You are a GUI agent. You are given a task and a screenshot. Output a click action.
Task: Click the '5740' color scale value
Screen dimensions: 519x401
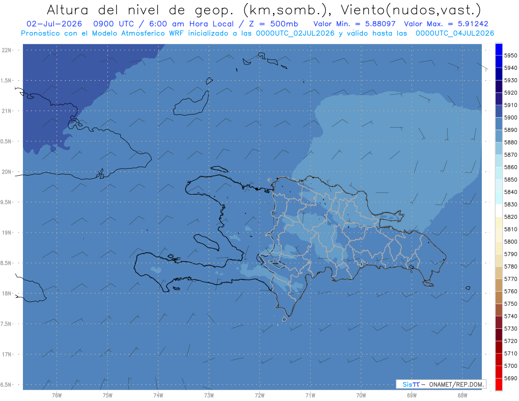510,316
